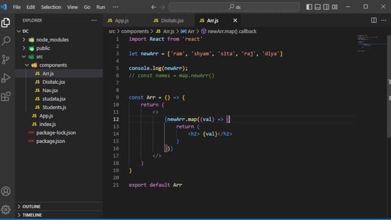Open the Edit menu
391x220 pixels.
[31, 7]
